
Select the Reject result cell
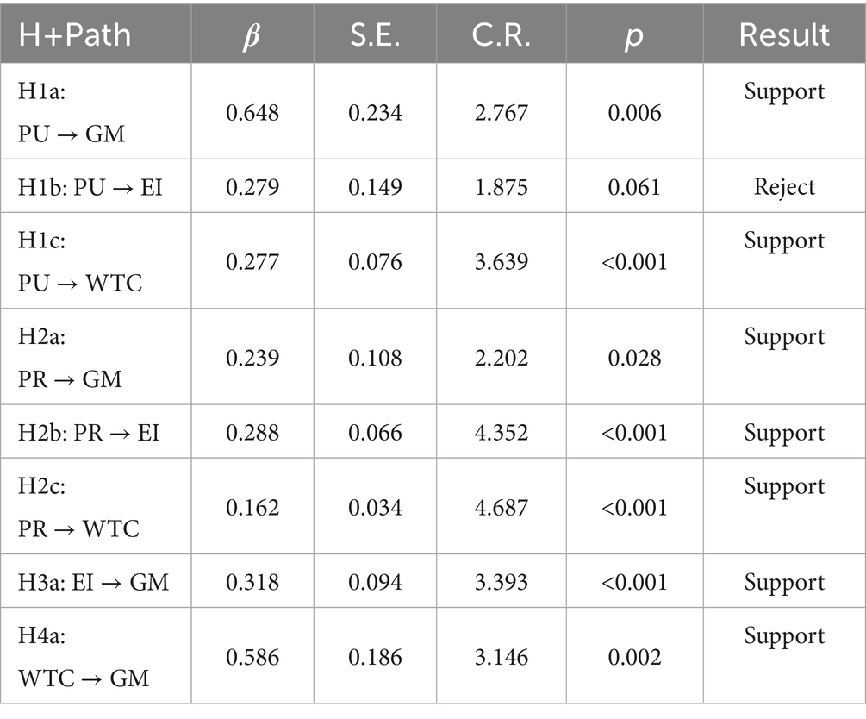point(784,186)
